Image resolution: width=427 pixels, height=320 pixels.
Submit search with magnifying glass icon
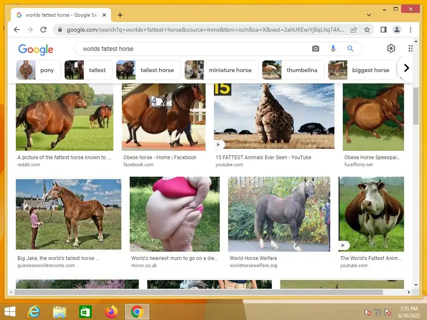(x=350, y=49)
